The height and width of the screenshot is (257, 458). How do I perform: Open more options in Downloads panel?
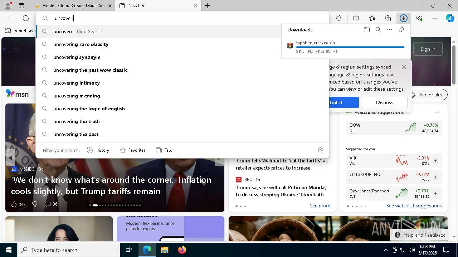tap(390, 30)
